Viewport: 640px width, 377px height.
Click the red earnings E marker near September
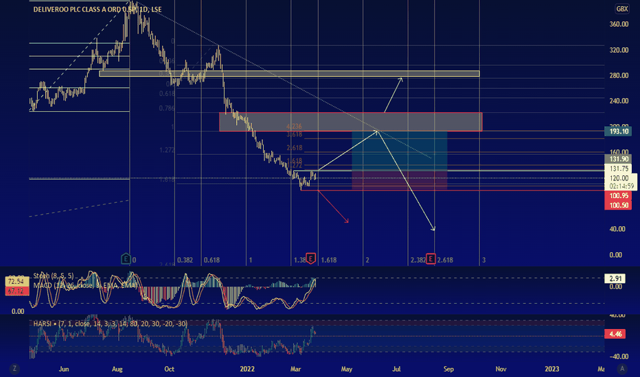point(431,258)
